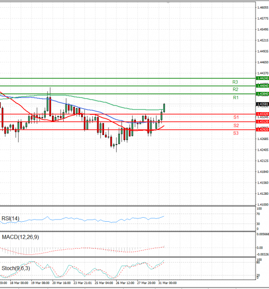Click the 1.45495 price axis value
This screenshot has width=269, height=289.
(x=263, y=29)
